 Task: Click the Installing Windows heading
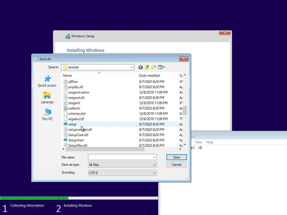click(x=85, y=50)
